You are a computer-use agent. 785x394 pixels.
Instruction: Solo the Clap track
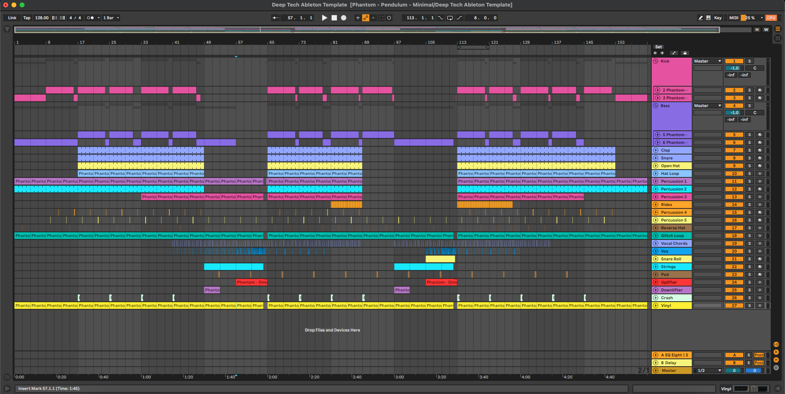(749, 150)
